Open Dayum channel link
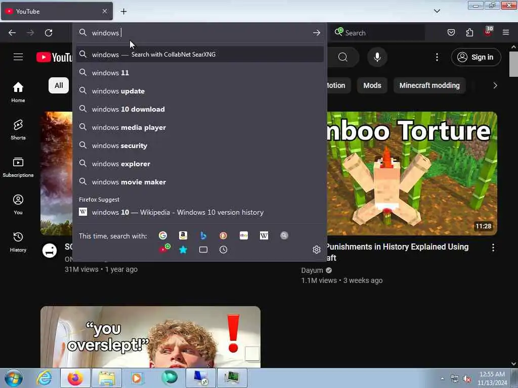The width and height of the screenshot is (518, 388). click(312, 270)
